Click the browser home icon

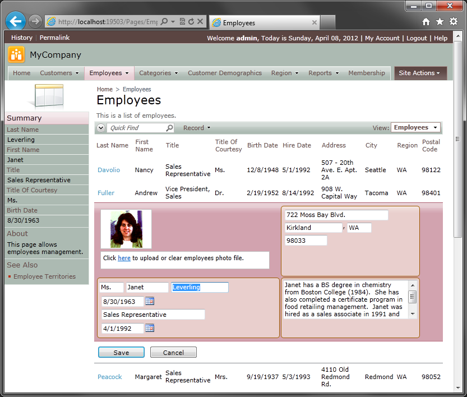426,22
